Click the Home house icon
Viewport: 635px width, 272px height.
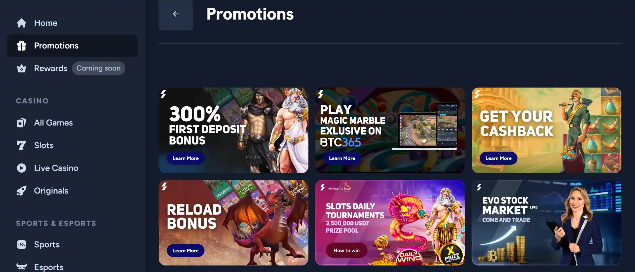pyautogui.click(x=22, y=23)
